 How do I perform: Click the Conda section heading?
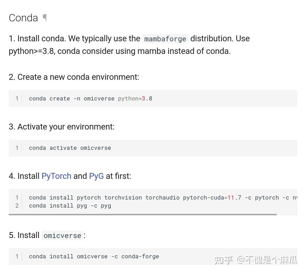click(23, 18)
